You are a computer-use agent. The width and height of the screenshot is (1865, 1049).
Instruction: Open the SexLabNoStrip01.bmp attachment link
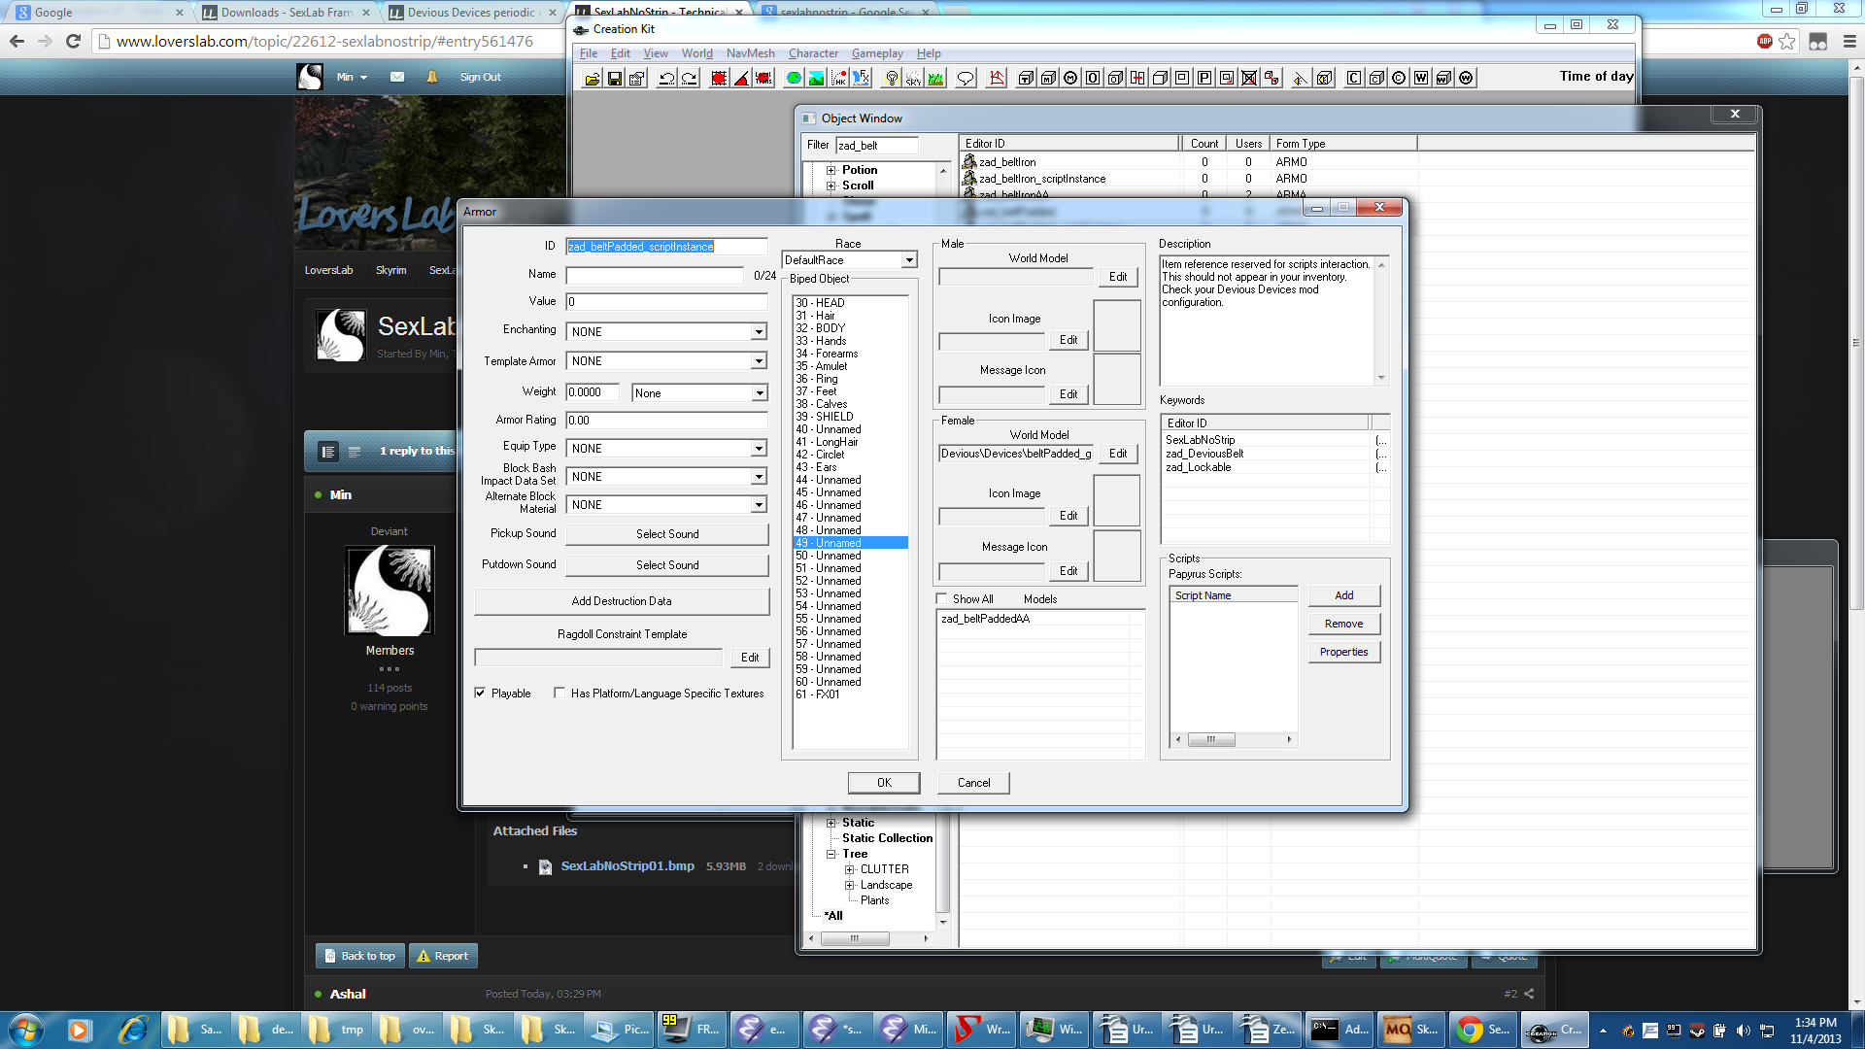tap(627, 866)
